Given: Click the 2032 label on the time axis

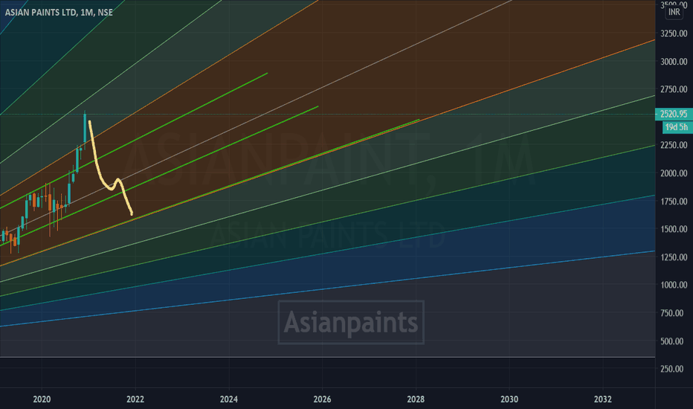Looking at the screenshot, I should point(603,399).
